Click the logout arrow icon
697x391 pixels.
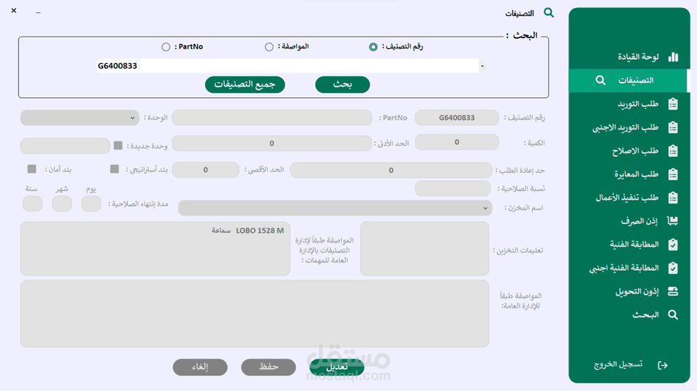pos(663,365)
